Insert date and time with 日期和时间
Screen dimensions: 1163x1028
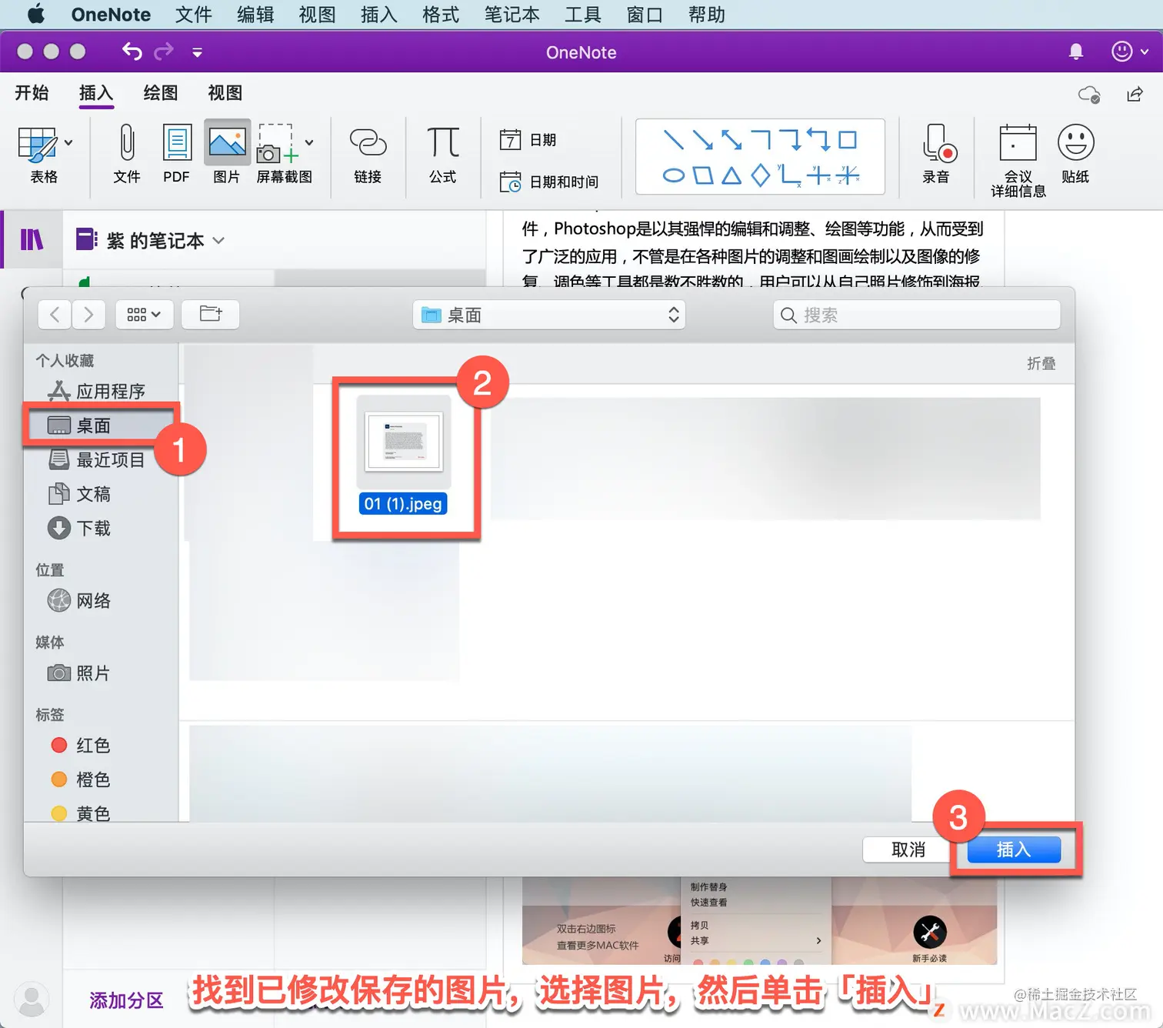[549, 182]
